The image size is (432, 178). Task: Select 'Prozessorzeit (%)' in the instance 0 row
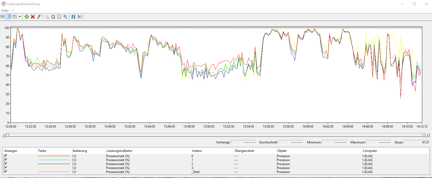click(118, 156)
